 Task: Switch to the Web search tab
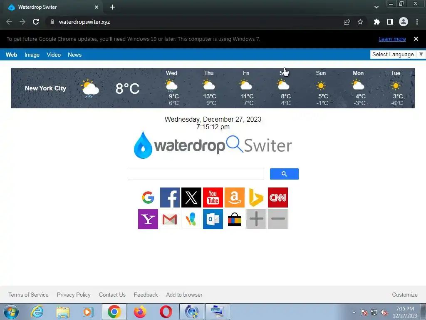11,55
